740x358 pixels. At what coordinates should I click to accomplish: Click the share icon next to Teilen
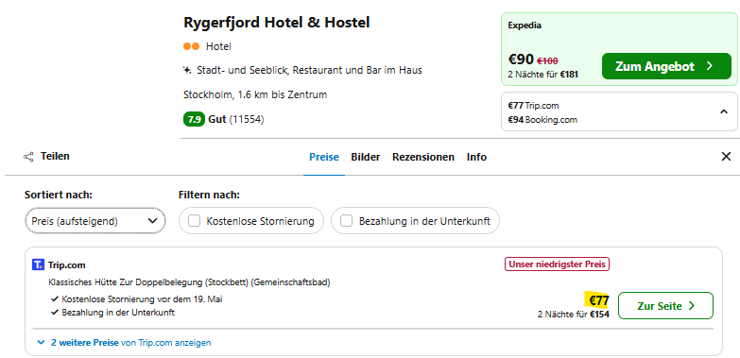coord(28,157)
